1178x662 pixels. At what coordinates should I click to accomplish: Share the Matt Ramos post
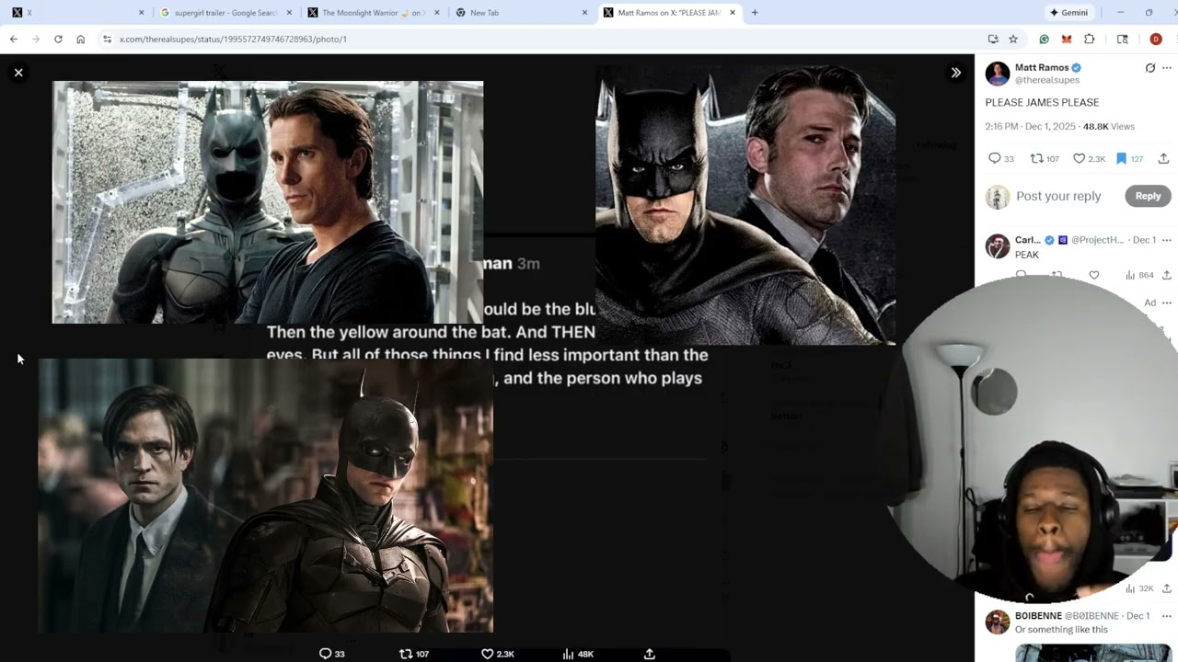(1163, 159)
